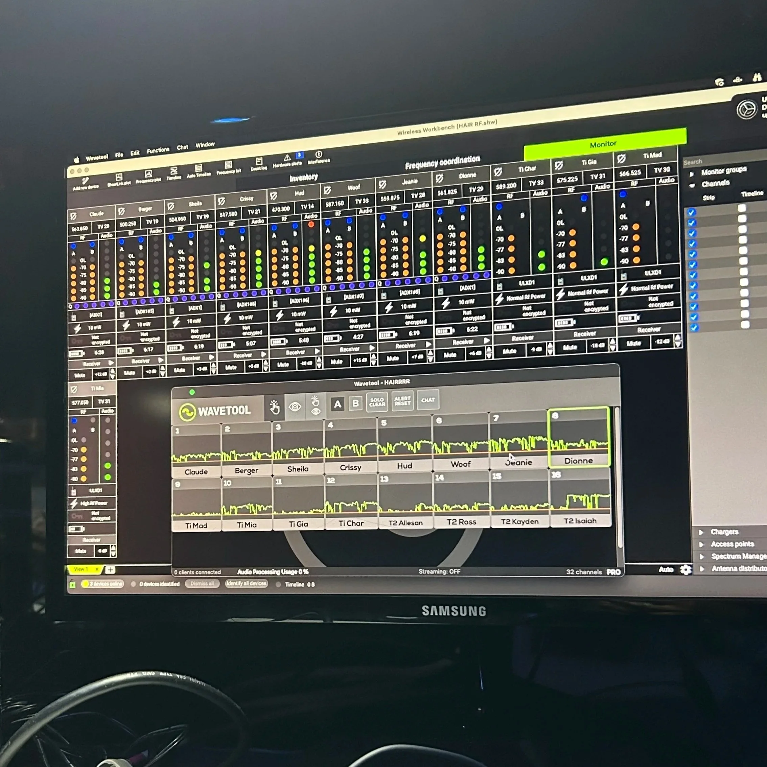Click the flag icon on Ti Mia strip
The image size is (767, 767).
74,390
